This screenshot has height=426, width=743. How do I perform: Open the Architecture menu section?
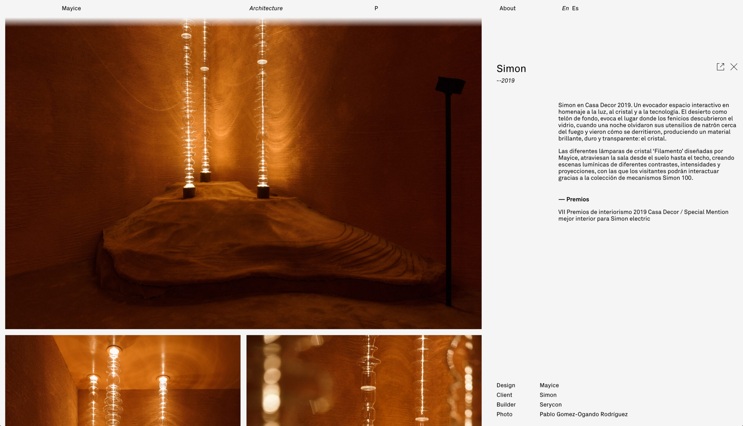click(x=266, y=8)
